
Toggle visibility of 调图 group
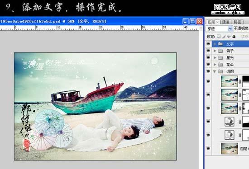tap(208, 71)
